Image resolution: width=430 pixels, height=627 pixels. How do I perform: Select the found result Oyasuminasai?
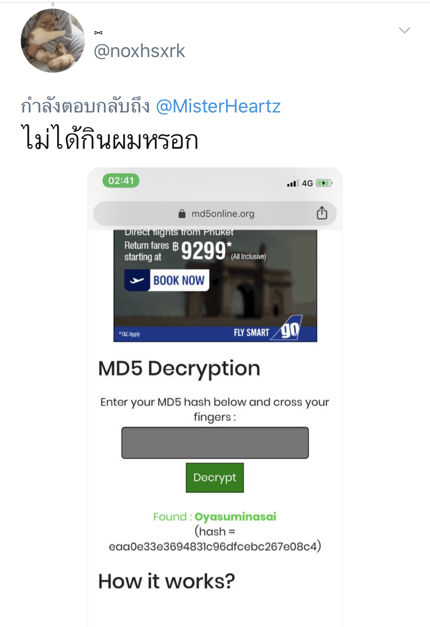pos(235,517)
